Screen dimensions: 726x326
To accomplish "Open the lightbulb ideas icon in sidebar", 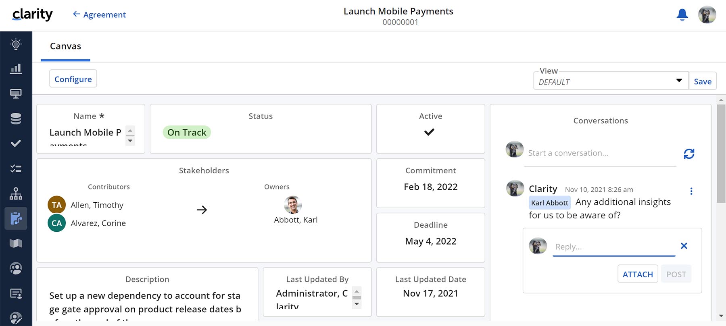I will [x=16, y=44].
